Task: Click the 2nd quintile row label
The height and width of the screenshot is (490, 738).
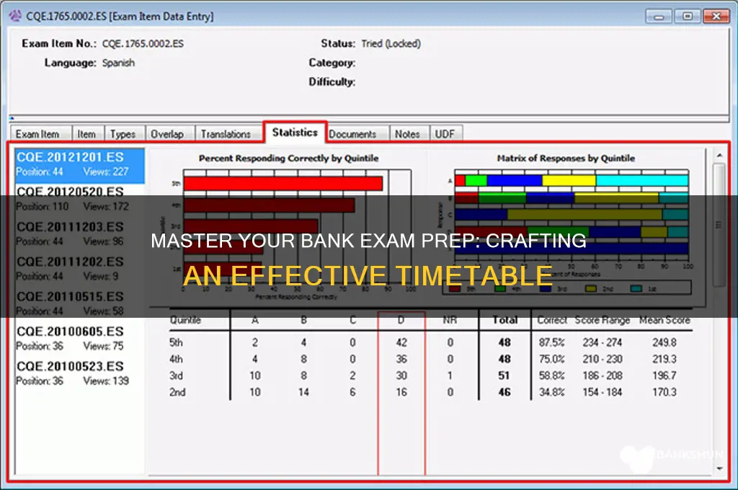Action: tap(177, 392)
